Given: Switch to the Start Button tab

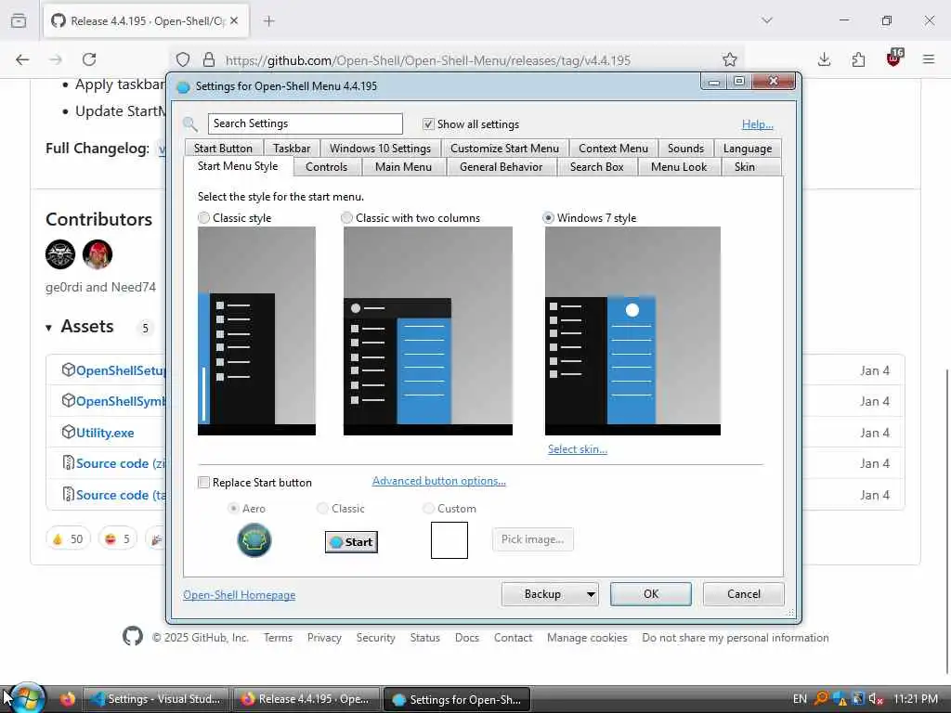Looking at the screenshot, I should [223, 149].
